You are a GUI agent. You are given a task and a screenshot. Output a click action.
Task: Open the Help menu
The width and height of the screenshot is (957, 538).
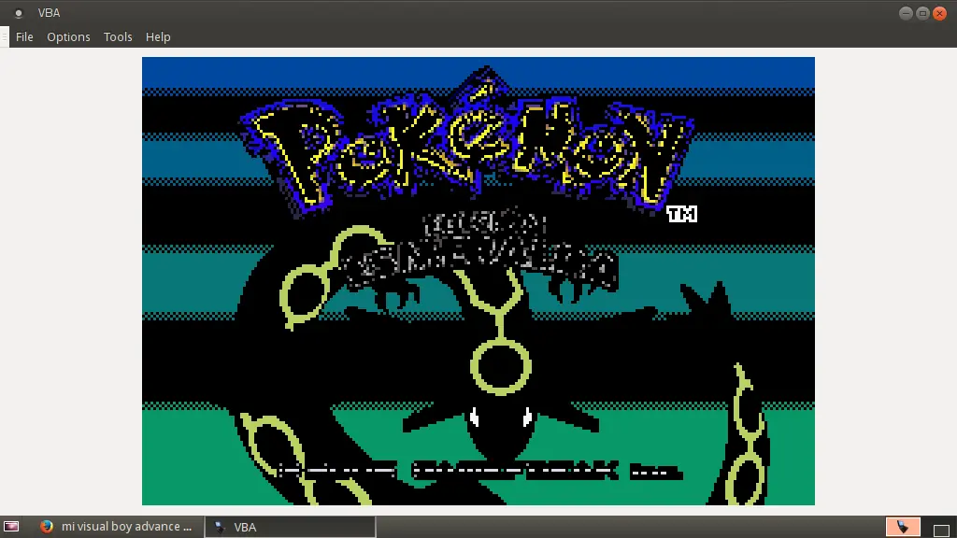[x=158, y=37]
